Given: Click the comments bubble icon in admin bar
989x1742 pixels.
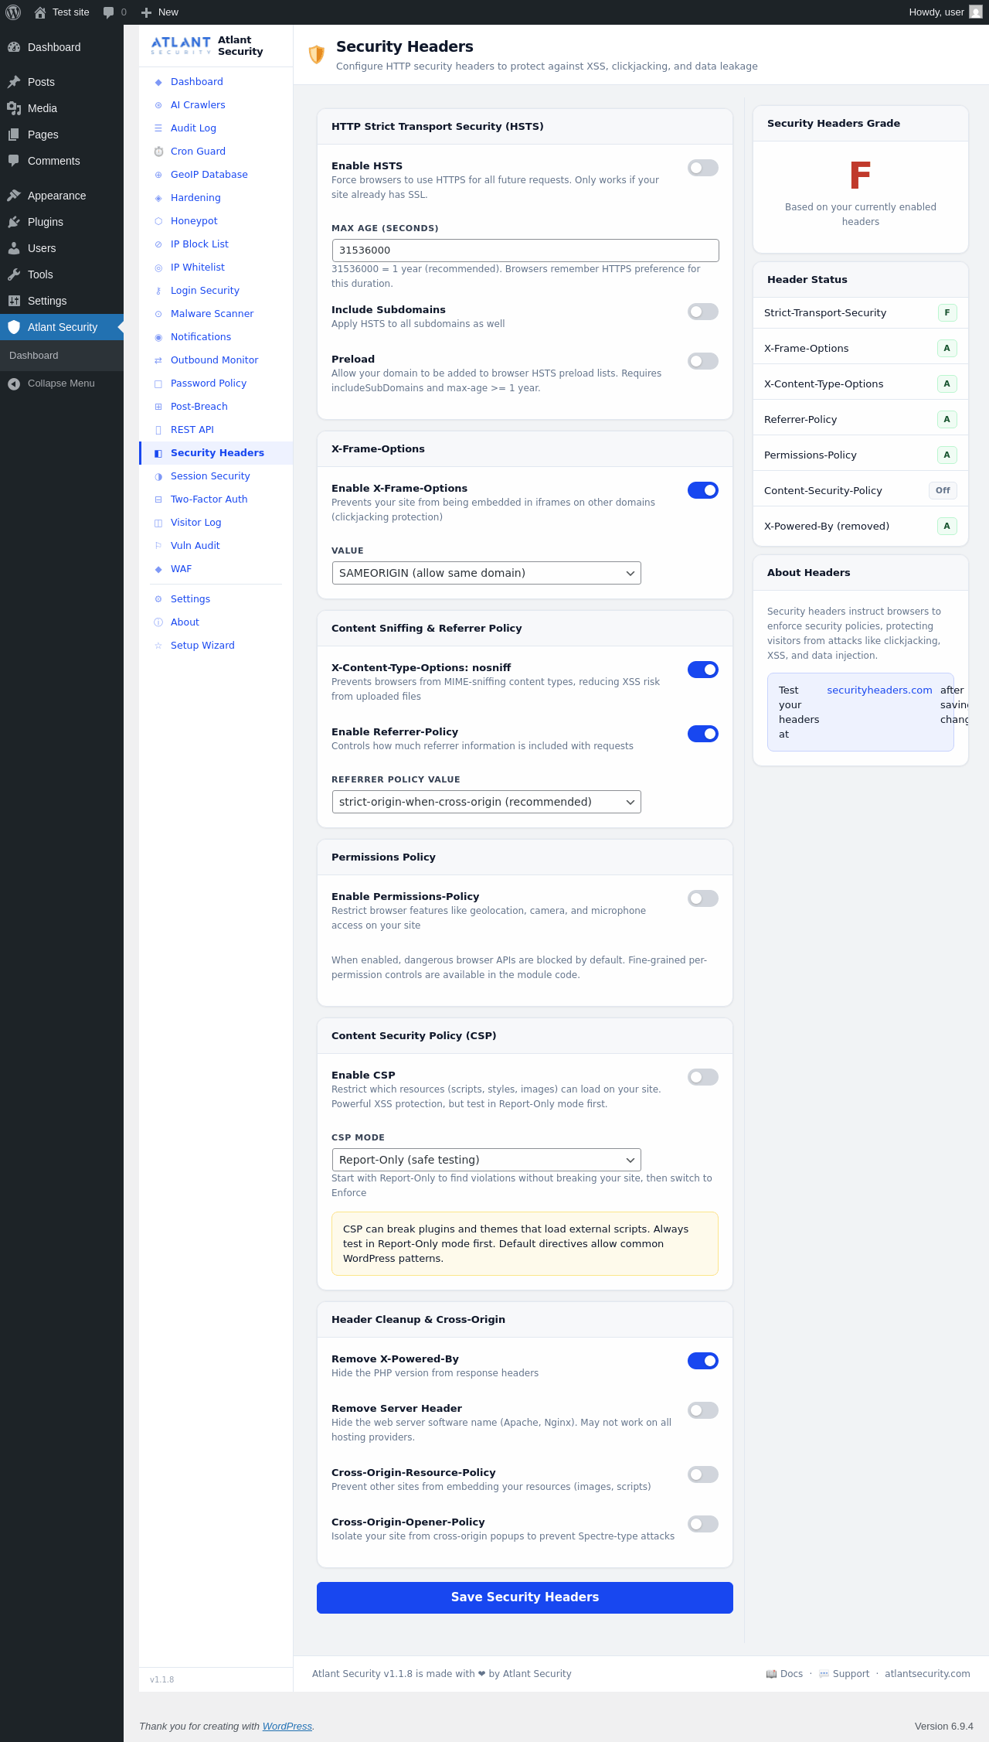Looking at the screenshot, I should tap(108, 12).
